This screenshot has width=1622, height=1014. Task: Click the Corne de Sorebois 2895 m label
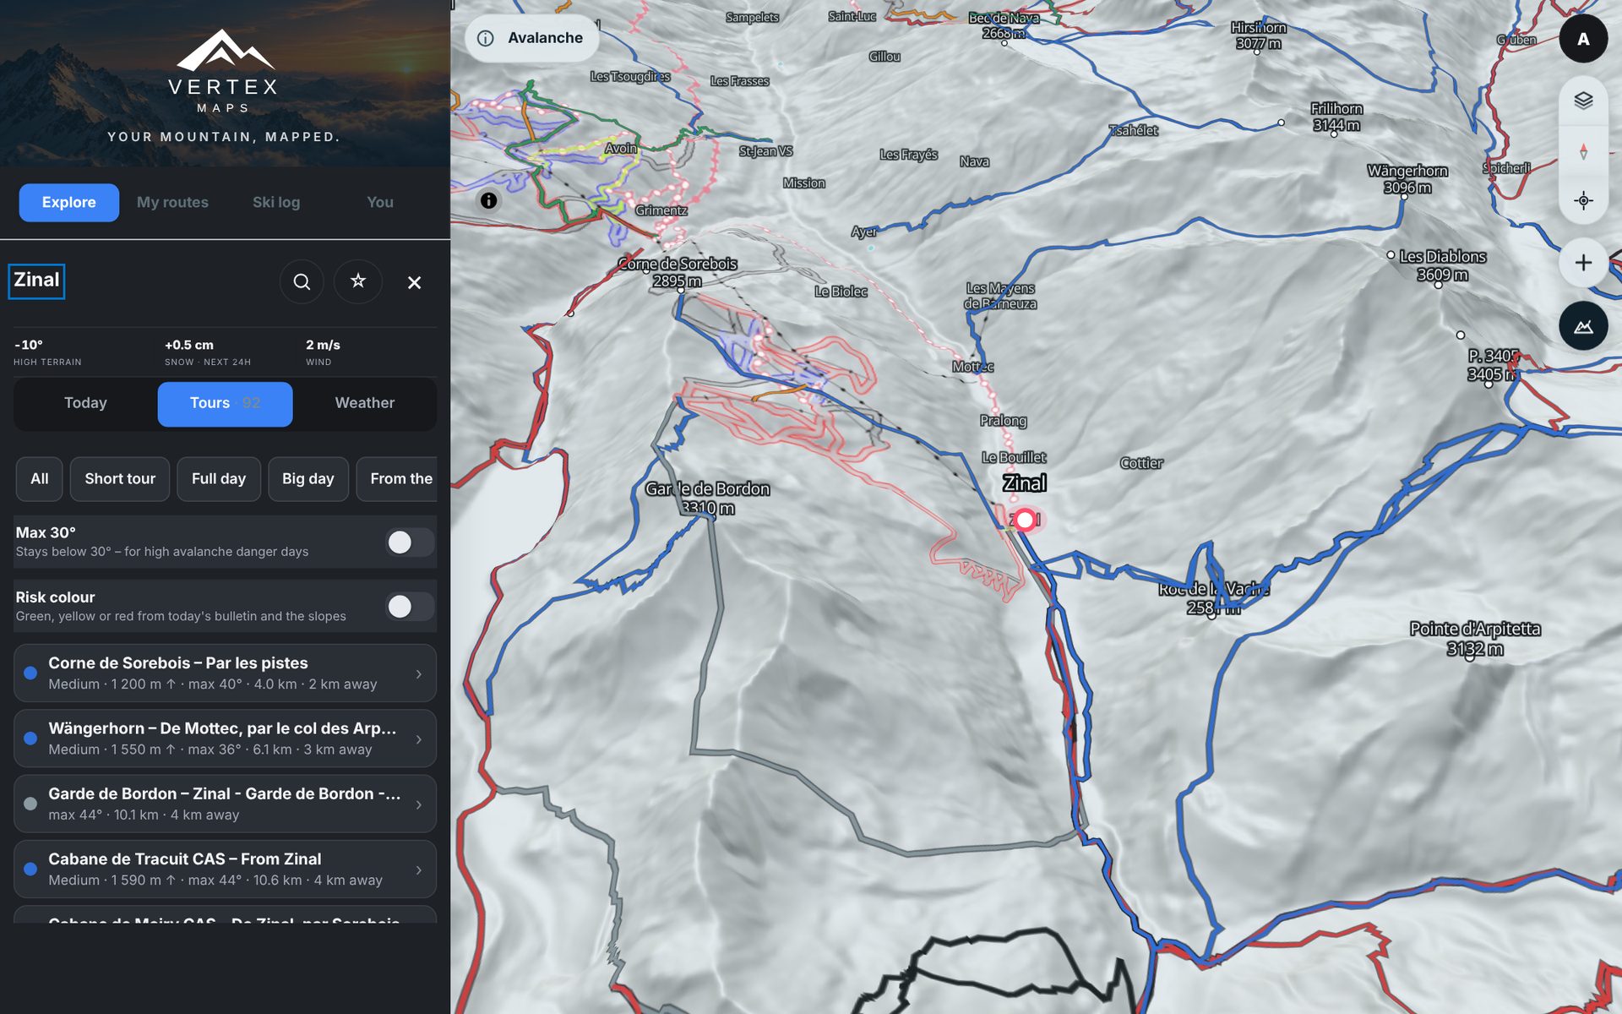[678, 272]
